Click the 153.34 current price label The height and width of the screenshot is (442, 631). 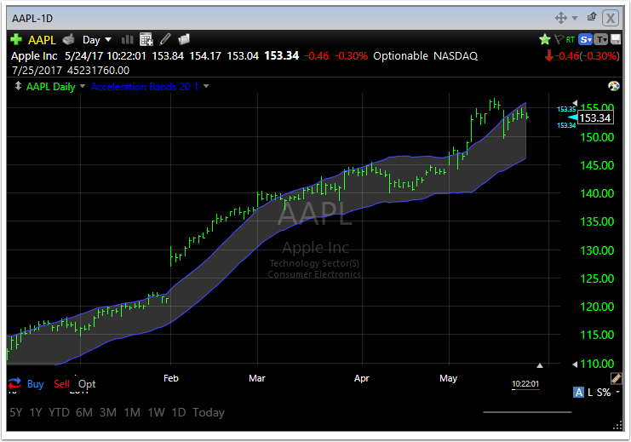[x=595, y=118]
